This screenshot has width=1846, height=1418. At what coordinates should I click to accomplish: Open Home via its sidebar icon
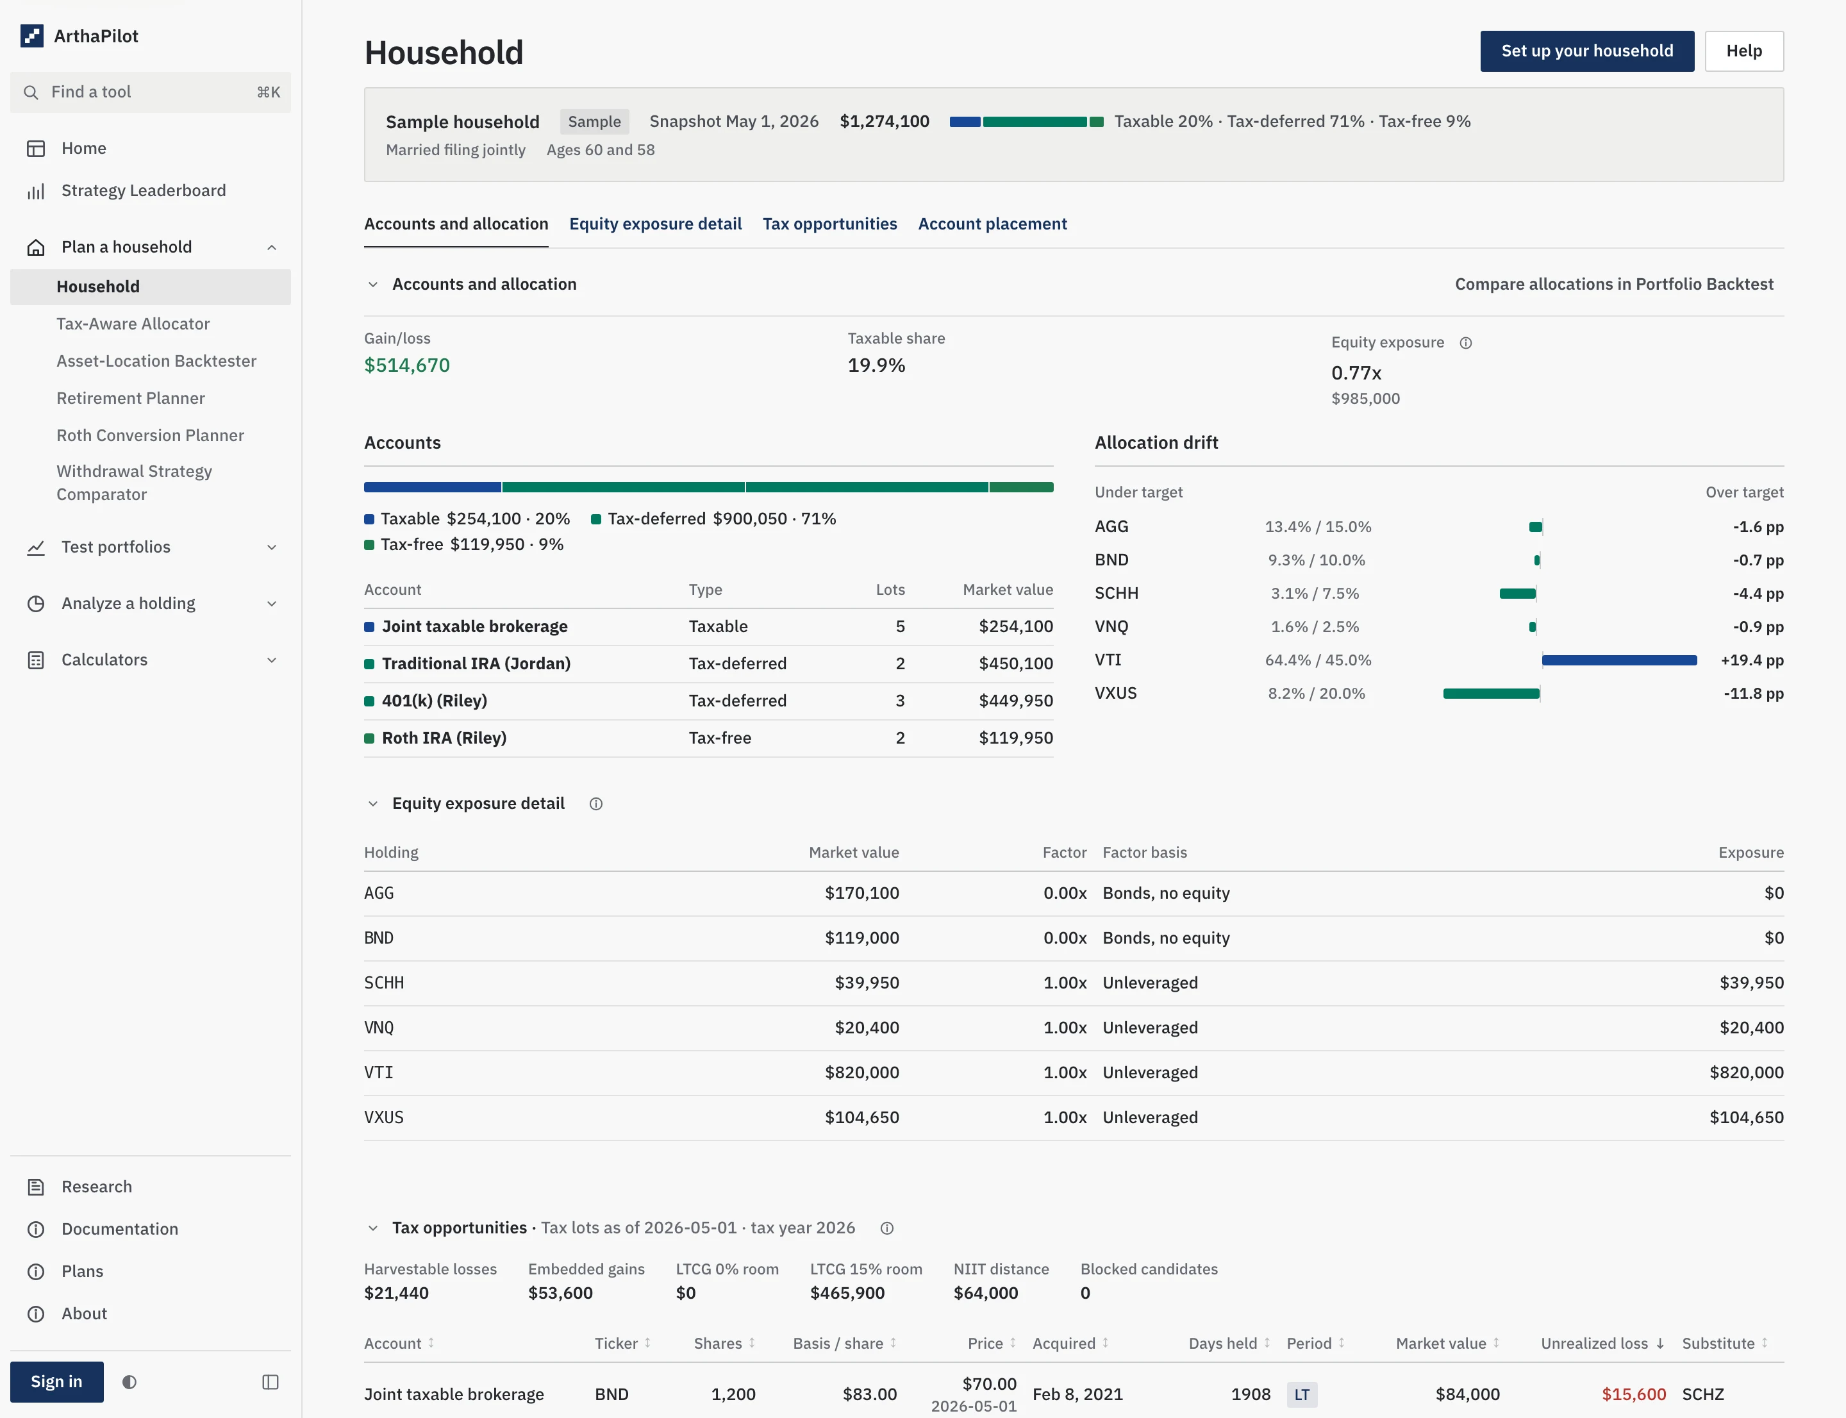(x=35, y=149)
